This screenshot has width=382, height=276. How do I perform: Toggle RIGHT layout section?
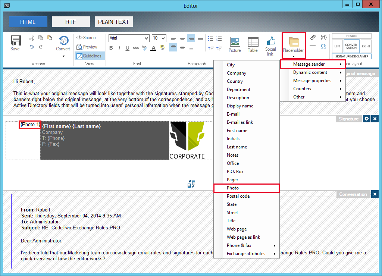[366, 46]
